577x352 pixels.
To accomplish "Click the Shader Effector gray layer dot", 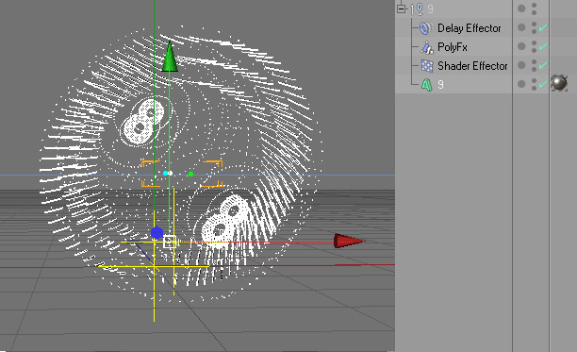I will coord(521,65).
